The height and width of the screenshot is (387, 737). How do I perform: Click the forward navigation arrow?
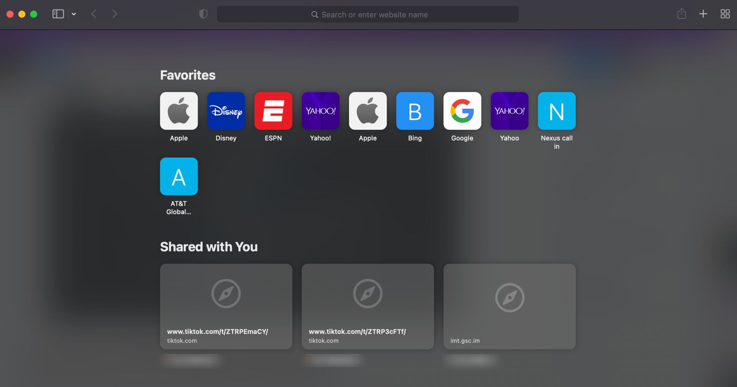pyautogui.click(x=114, y=14)
